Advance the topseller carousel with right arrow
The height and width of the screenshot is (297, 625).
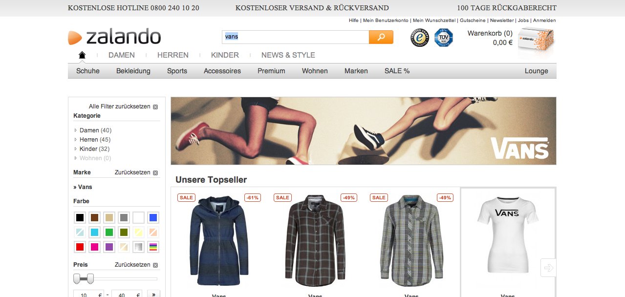[548, 268]
